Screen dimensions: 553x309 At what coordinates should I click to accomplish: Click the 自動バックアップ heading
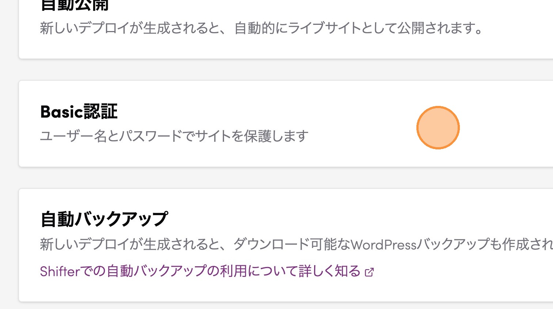click(104, 219)
